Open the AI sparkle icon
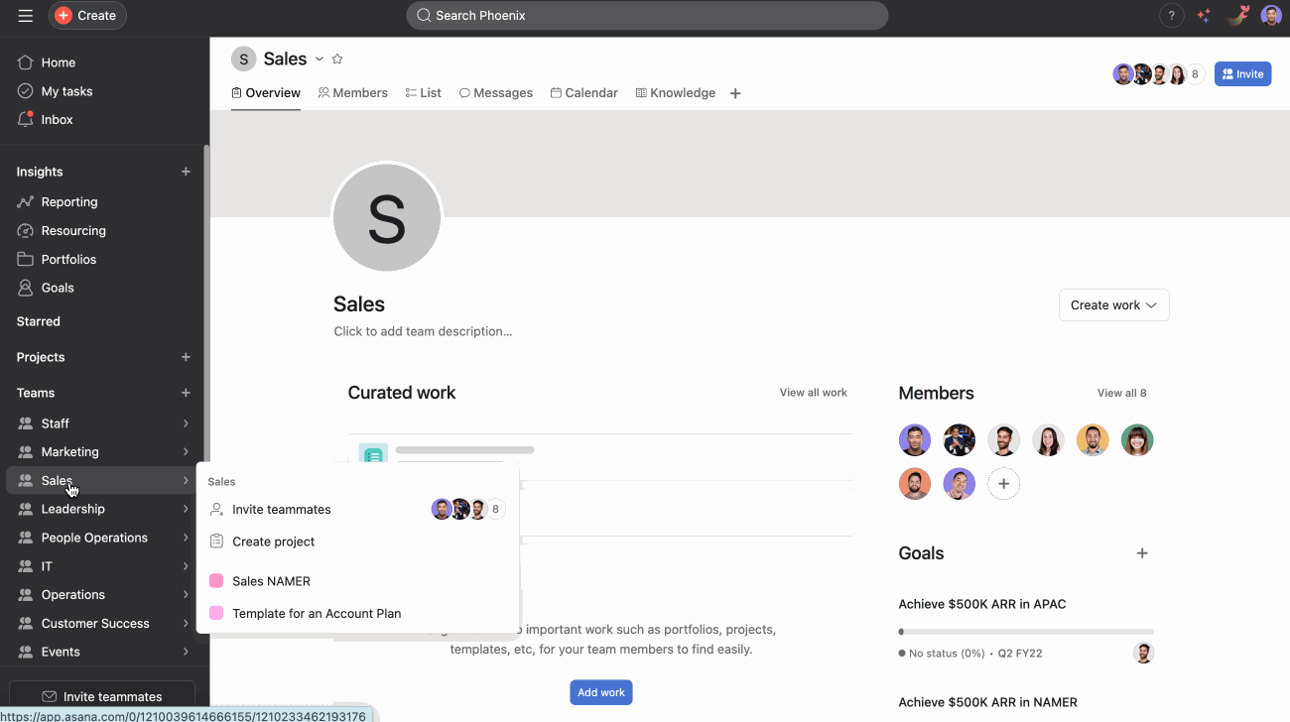 pyautogui.click(x=1204, y=15)
